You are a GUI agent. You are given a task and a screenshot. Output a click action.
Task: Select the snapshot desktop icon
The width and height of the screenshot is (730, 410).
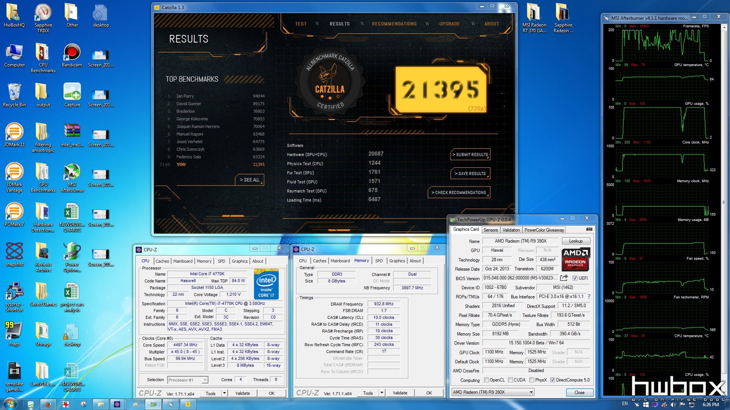tap(14, 255)
